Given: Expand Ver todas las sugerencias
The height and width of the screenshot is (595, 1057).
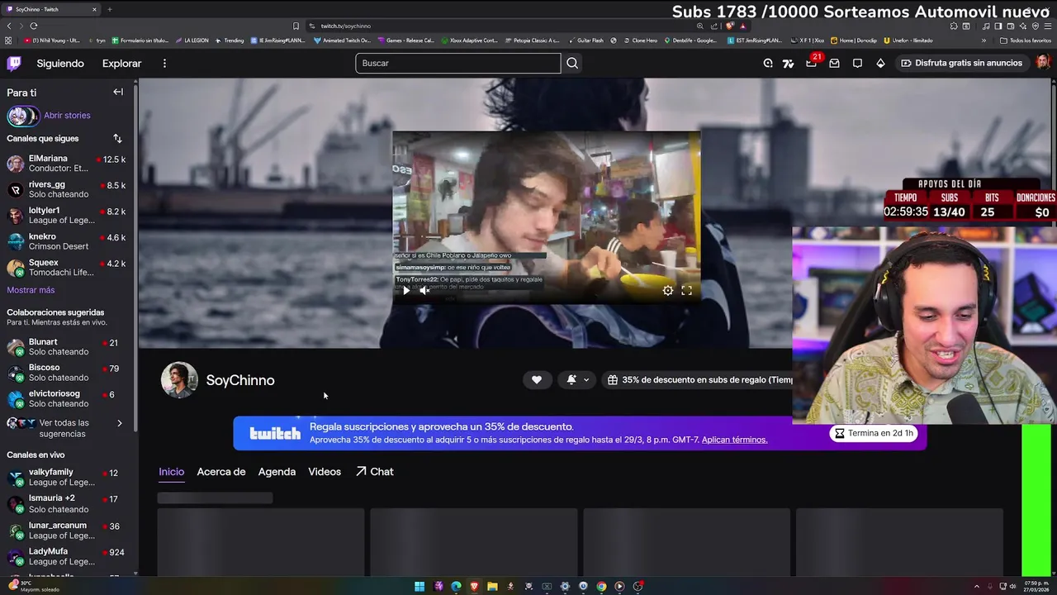Looking at the screenshot, I should (x=66, y=428).
